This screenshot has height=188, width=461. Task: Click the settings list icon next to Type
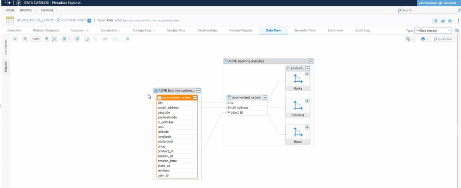click(x=457, y=31)
